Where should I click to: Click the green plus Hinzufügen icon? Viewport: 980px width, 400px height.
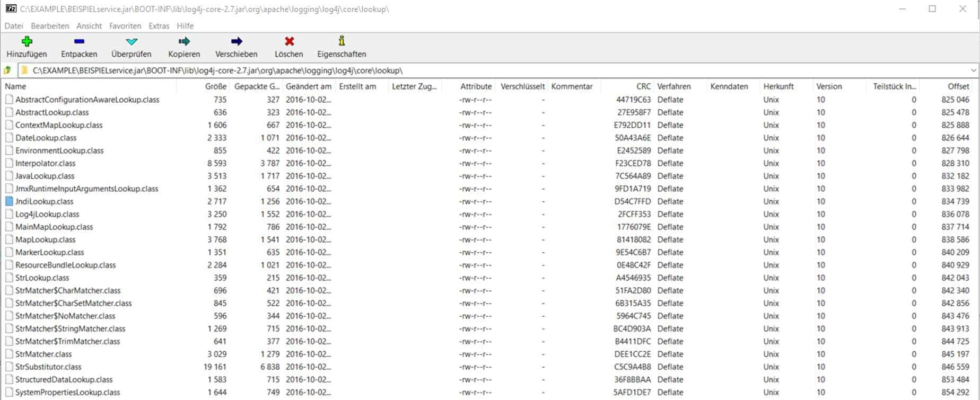tap(27, 41)
